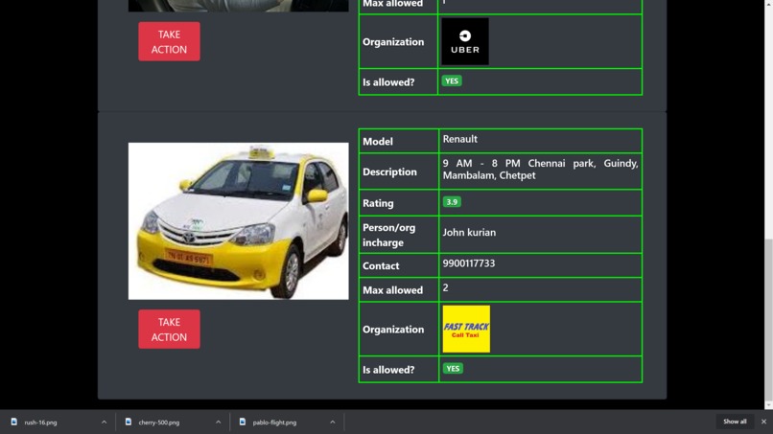
Task: Expand options for pablo-flight.png download
Action: coord(332,423)
